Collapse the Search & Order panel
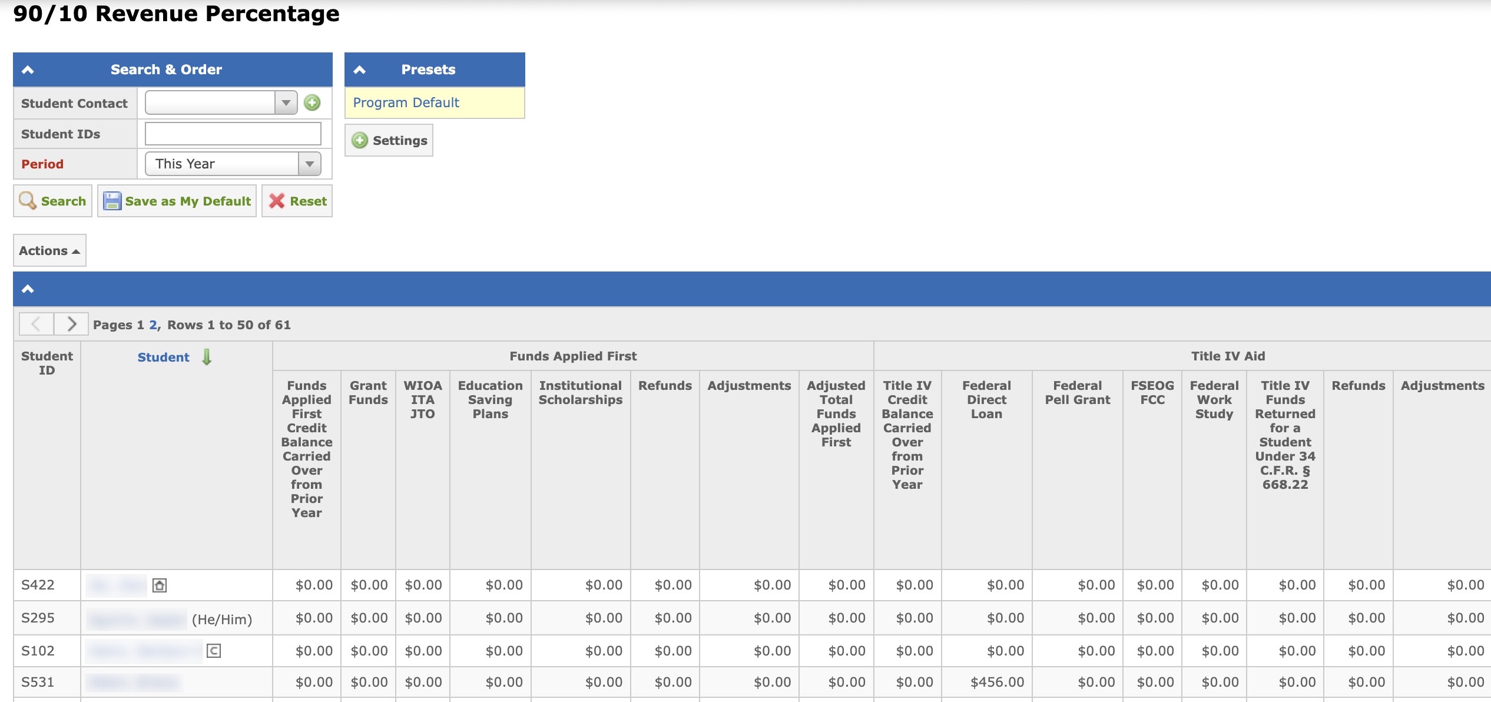This screenshot has height=702, width=1491. coord(28,69)
